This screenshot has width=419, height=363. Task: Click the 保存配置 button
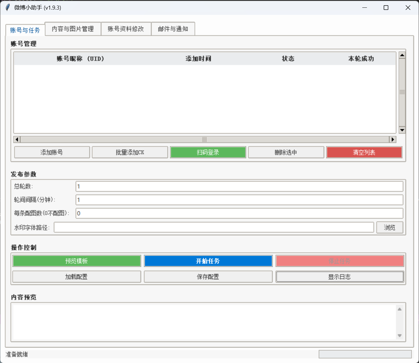(x=208, y=277)
